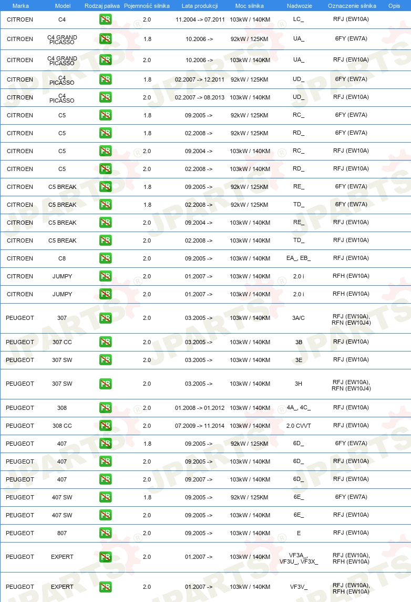The width and height of the screenshot is (411, 602).
Task: Click the '308 CC' model cell
Action: (x=62, y=426)
